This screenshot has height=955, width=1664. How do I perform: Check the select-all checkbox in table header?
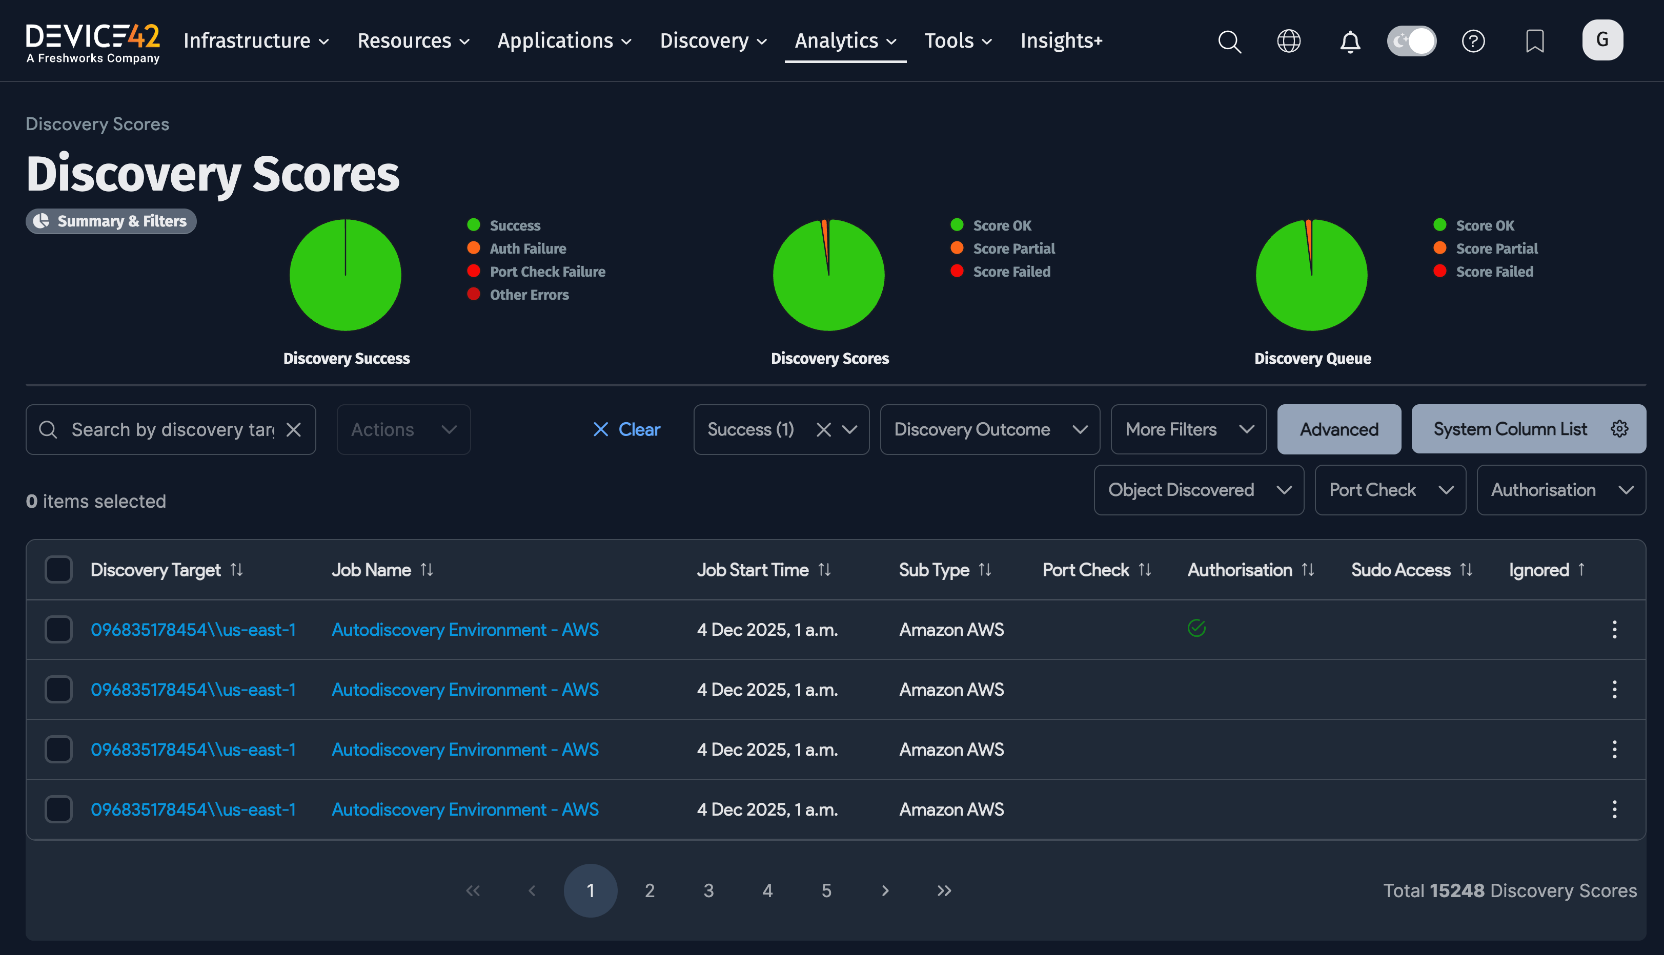tap(58, 569)
